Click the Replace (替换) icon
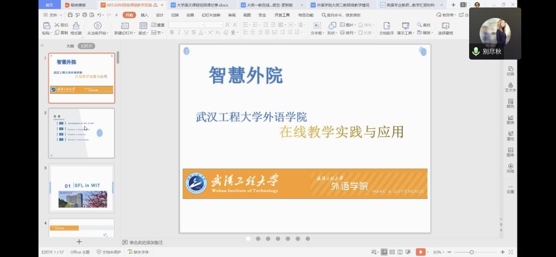The height and width of the screenshot is (257, 556). click(x=419, y=33)
